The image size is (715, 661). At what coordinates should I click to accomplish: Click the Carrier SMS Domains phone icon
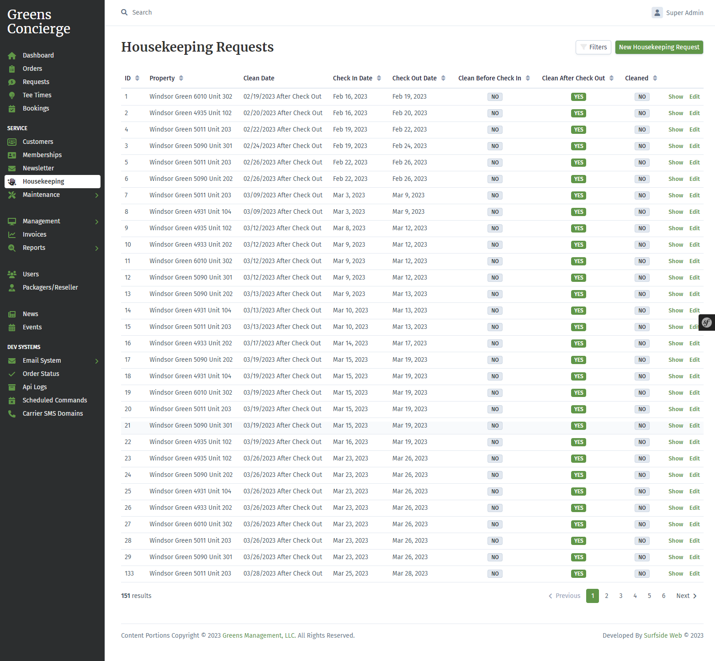coord(12,414)
